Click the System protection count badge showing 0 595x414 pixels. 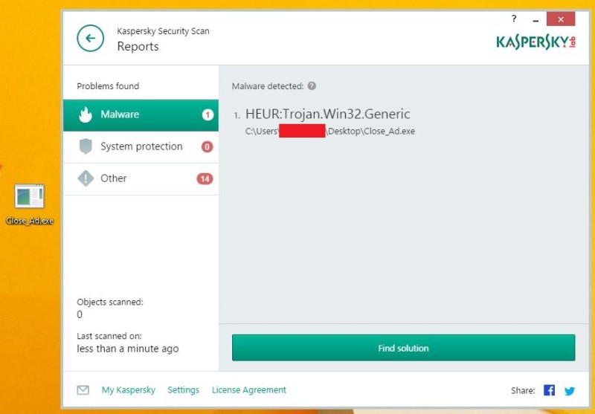(x=208, y=146)
